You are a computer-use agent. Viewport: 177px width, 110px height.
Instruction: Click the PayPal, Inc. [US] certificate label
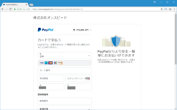[23, 9]
